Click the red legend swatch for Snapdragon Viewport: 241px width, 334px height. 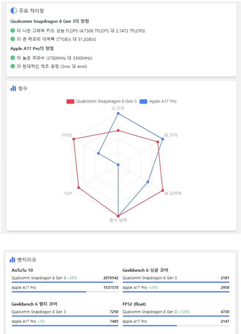click(x=70, y=102)
